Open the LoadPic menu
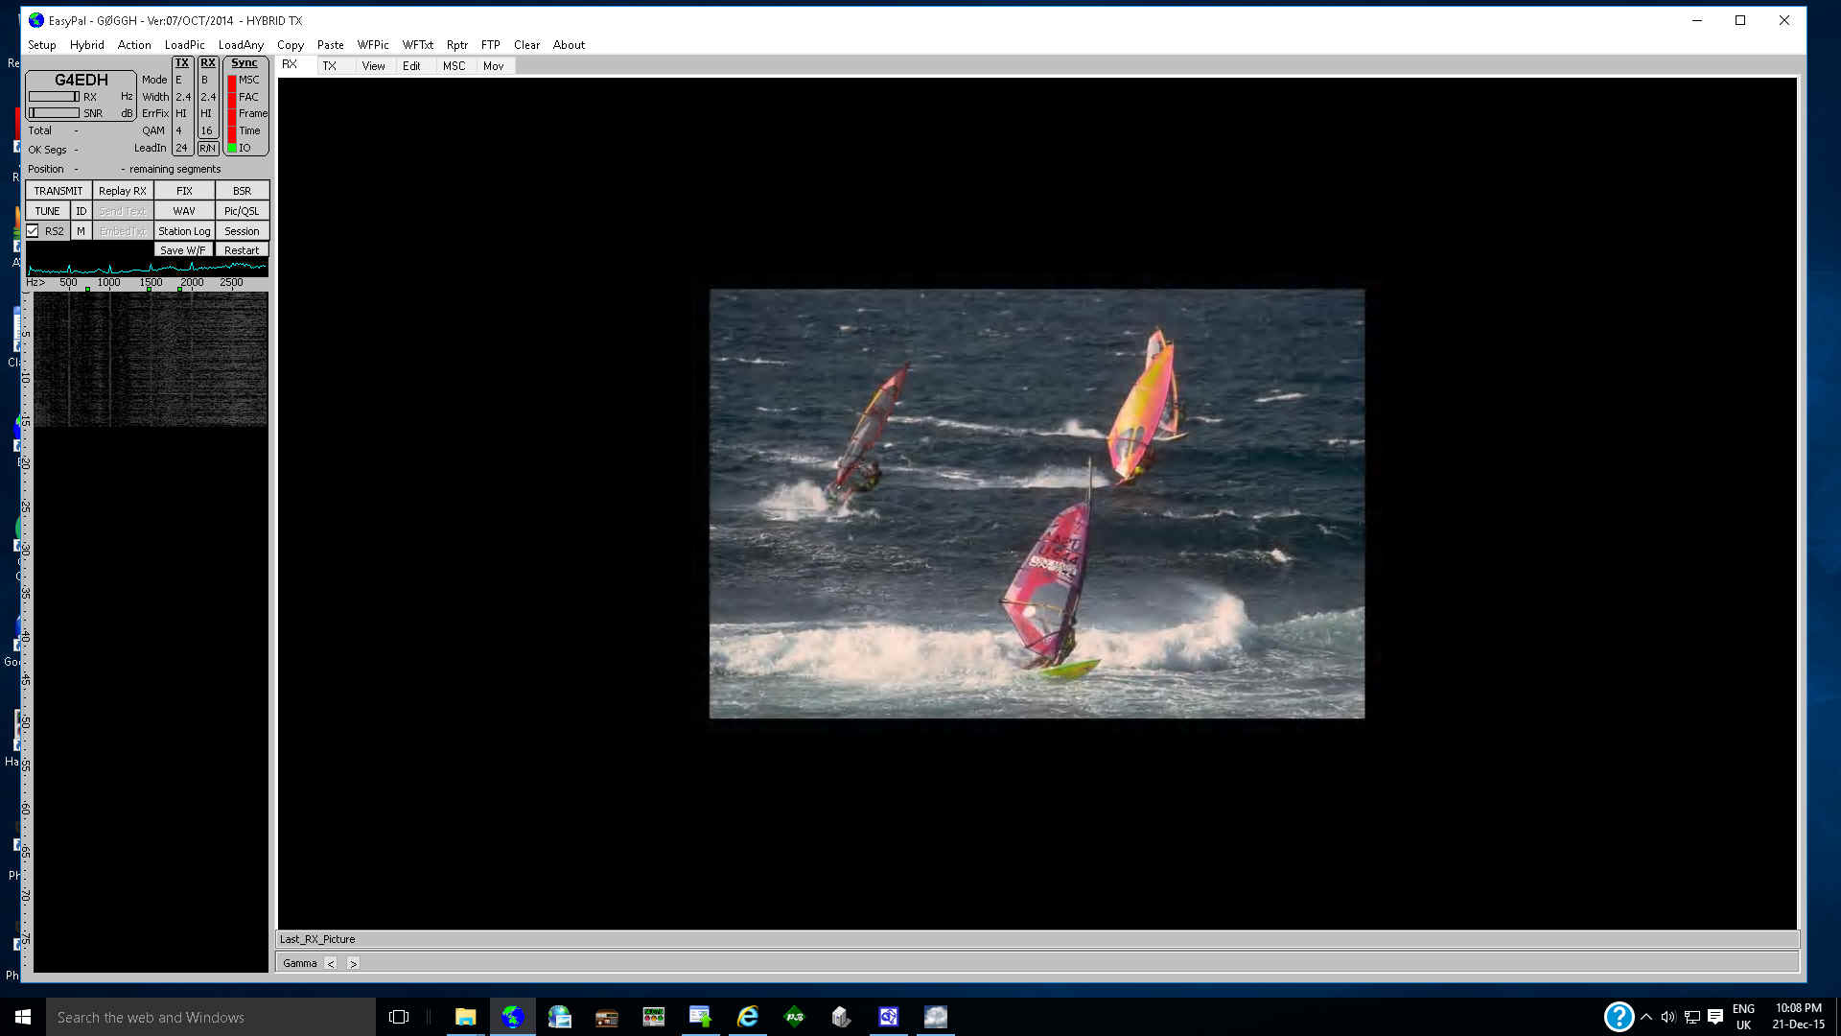The image size is (1841, 1036). pos(184,45)
